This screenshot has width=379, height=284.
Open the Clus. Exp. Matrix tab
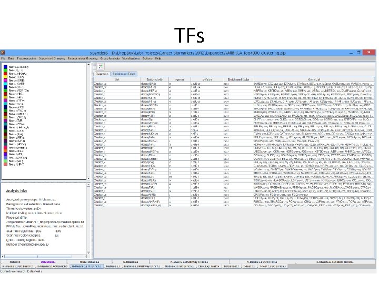pos(208,266)
